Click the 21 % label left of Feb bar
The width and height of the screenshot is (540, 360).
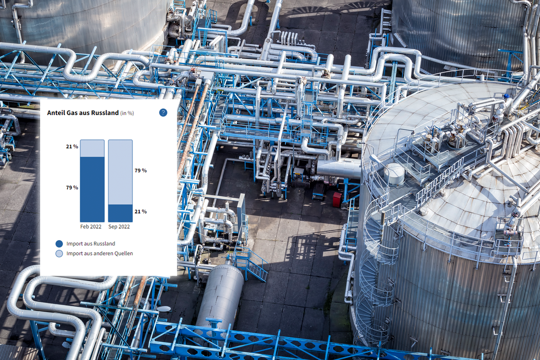coord(72,147)
